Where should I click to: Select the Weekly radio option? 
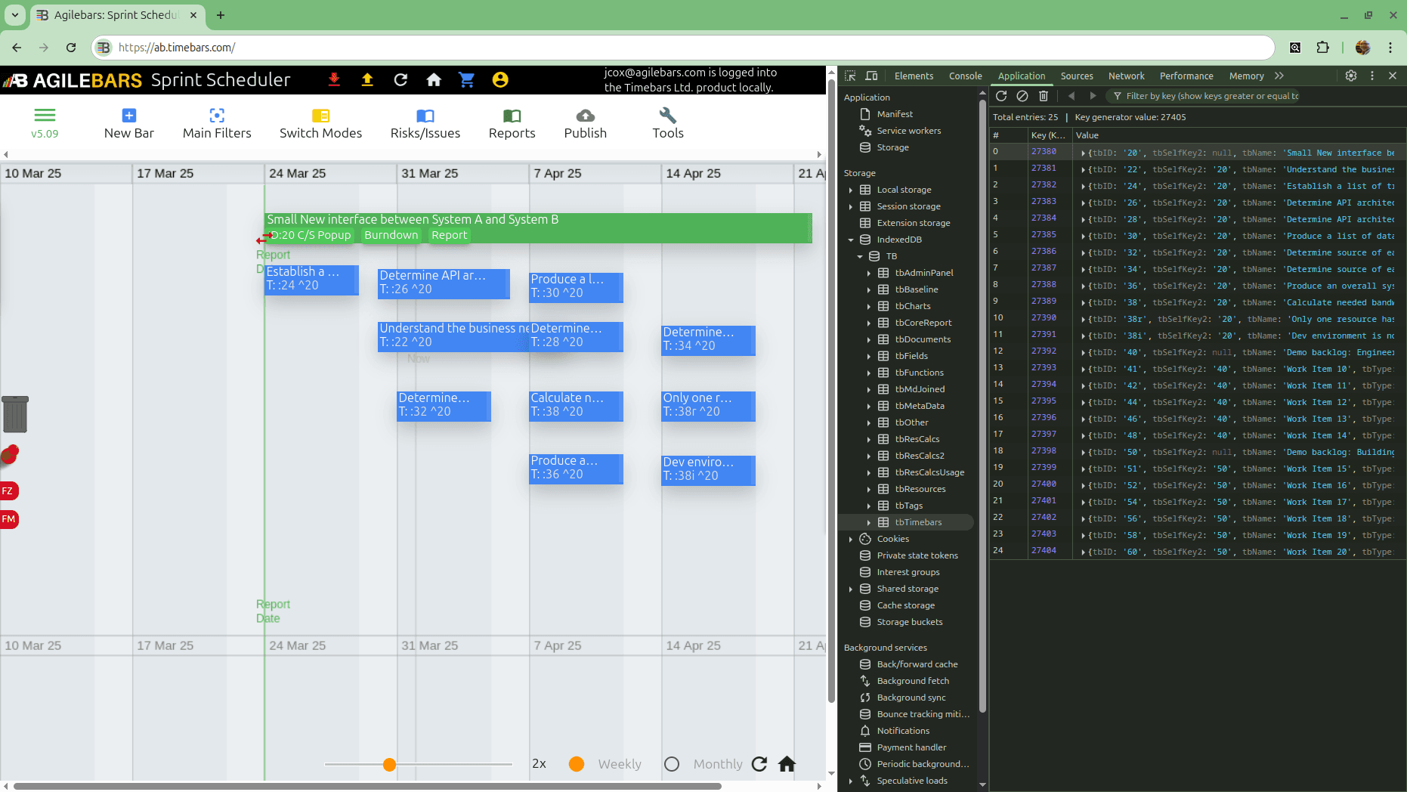click(x=577, y=764)
